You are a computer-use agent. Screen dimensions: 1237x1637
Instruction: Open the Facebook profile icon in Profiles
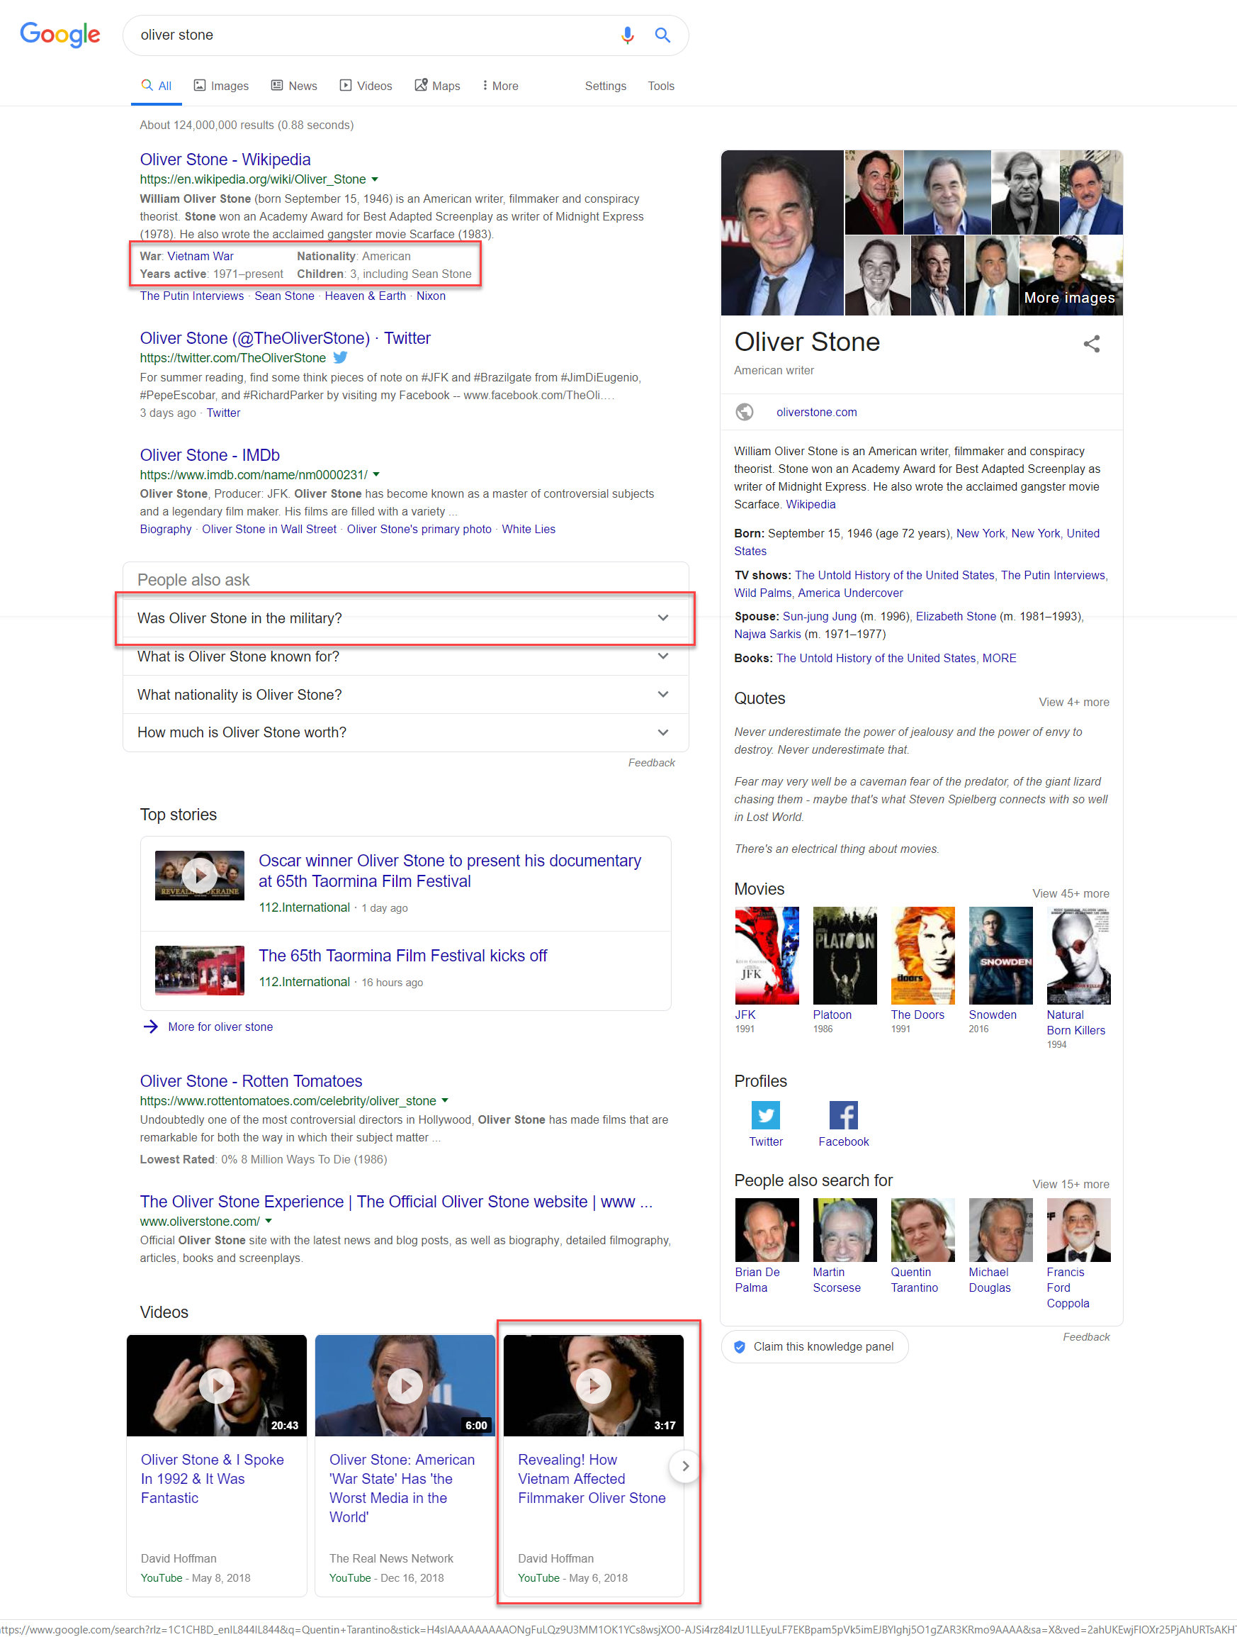click(843, 1114)
